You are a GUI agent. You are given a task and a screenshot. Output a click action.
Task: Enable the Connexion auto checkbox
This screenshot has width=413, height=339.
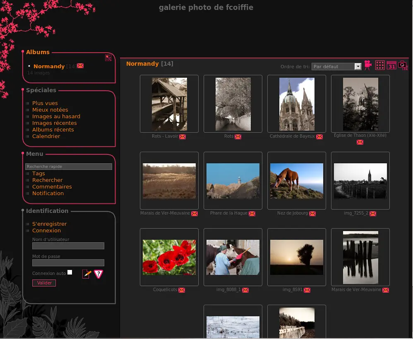[x=70, y=272]
